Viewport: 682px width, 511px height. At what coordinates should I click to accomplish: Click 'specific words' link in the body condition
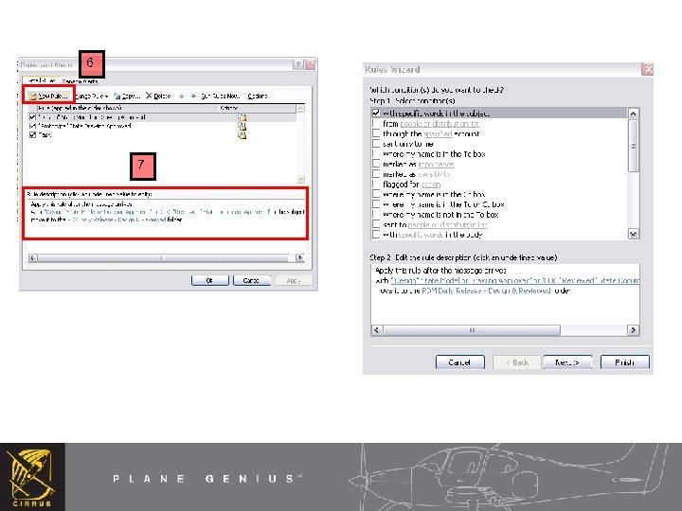click(421, 235)
